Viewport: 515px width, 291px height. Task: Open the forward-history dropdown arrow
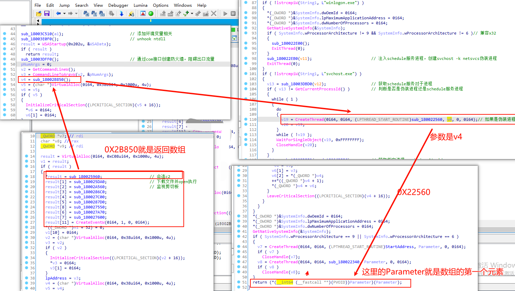click(76, 14)
